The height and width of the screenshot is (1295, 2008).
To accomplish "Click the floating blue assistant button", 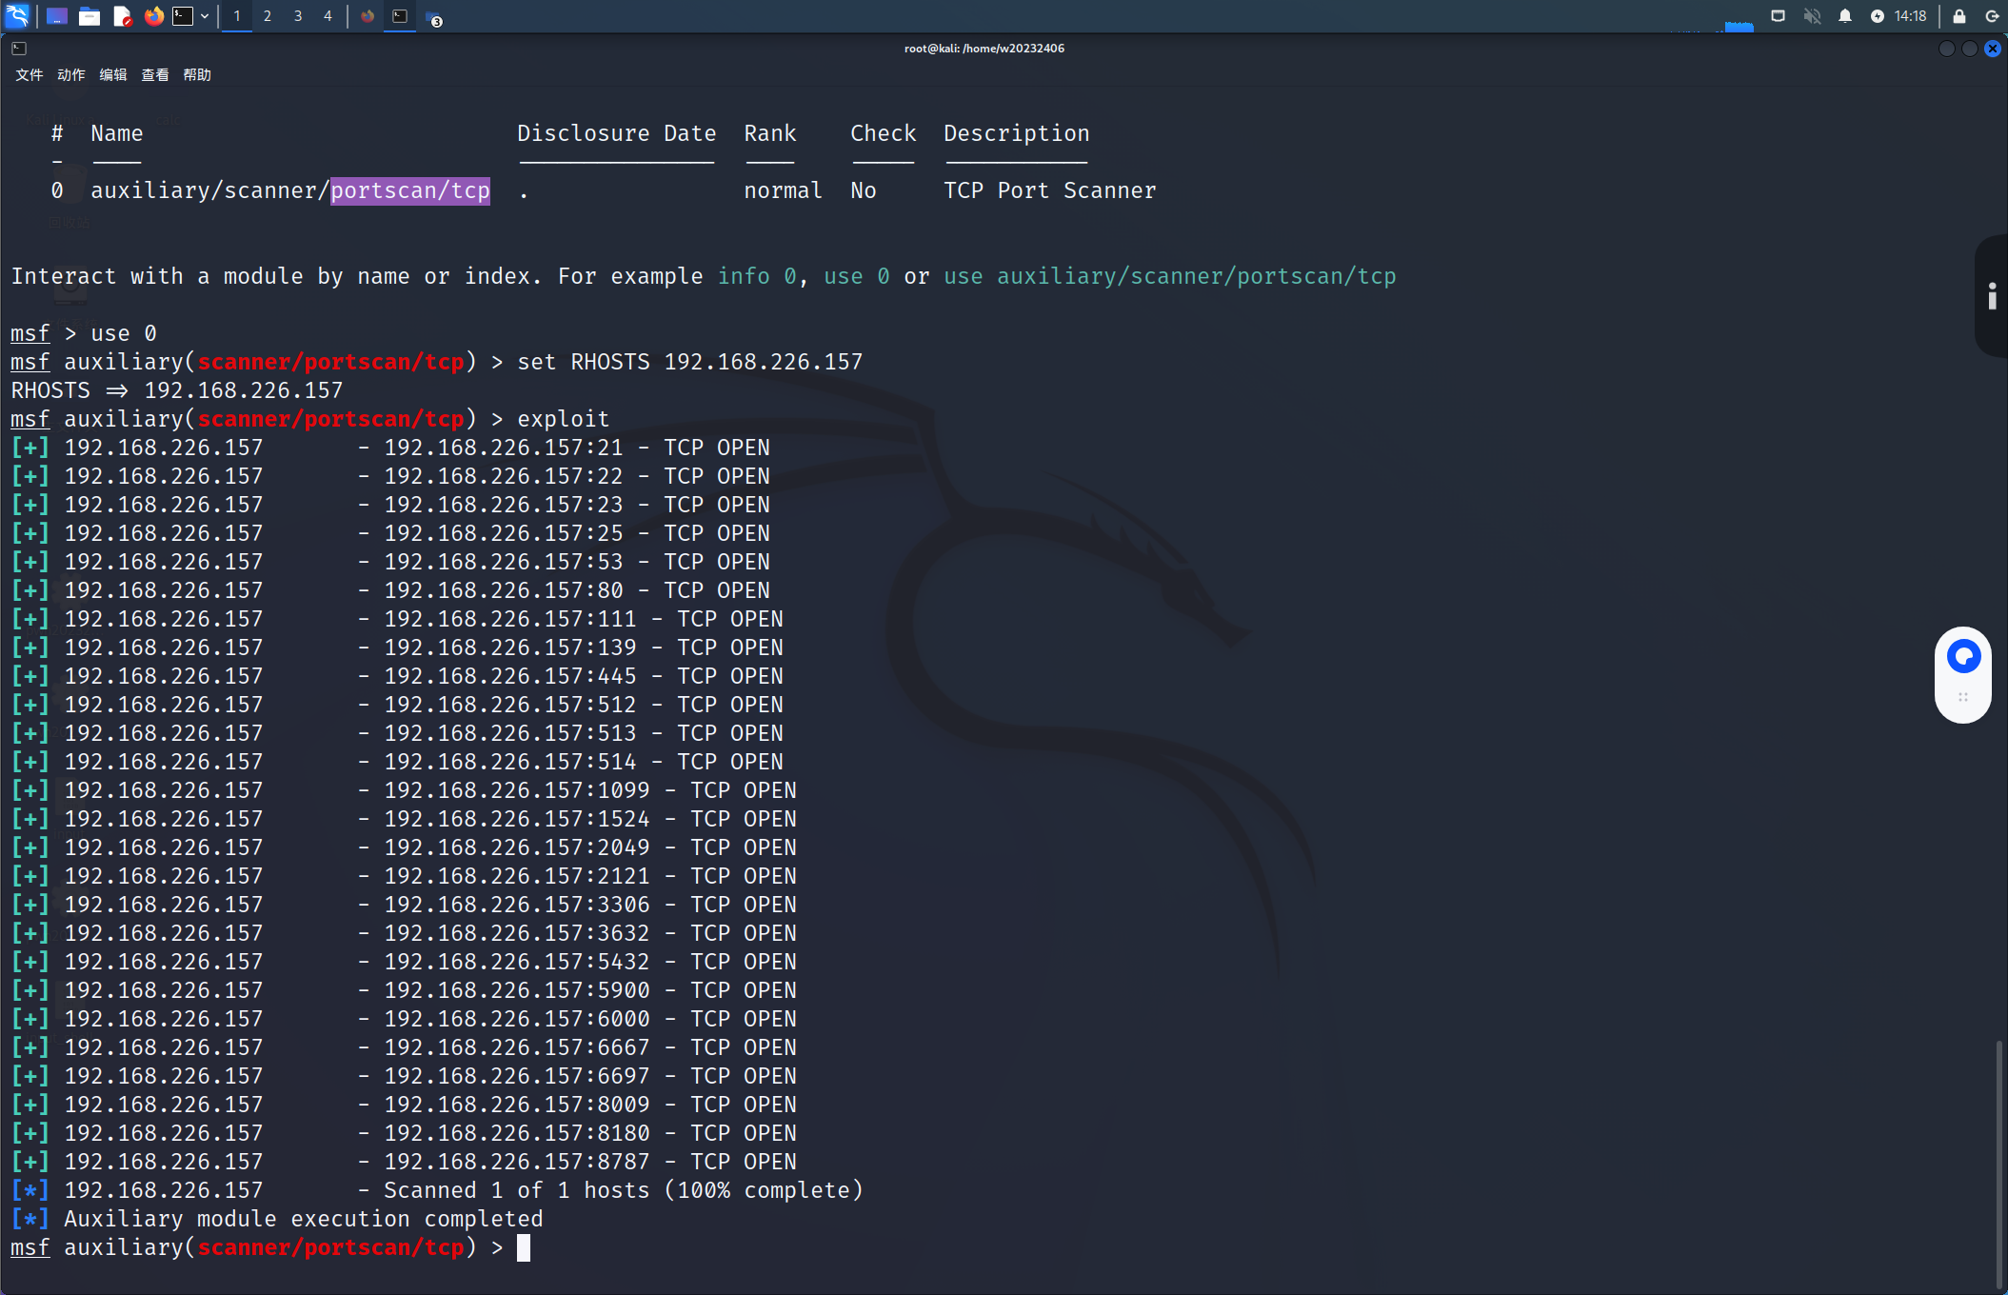I will pos(1963,656).
